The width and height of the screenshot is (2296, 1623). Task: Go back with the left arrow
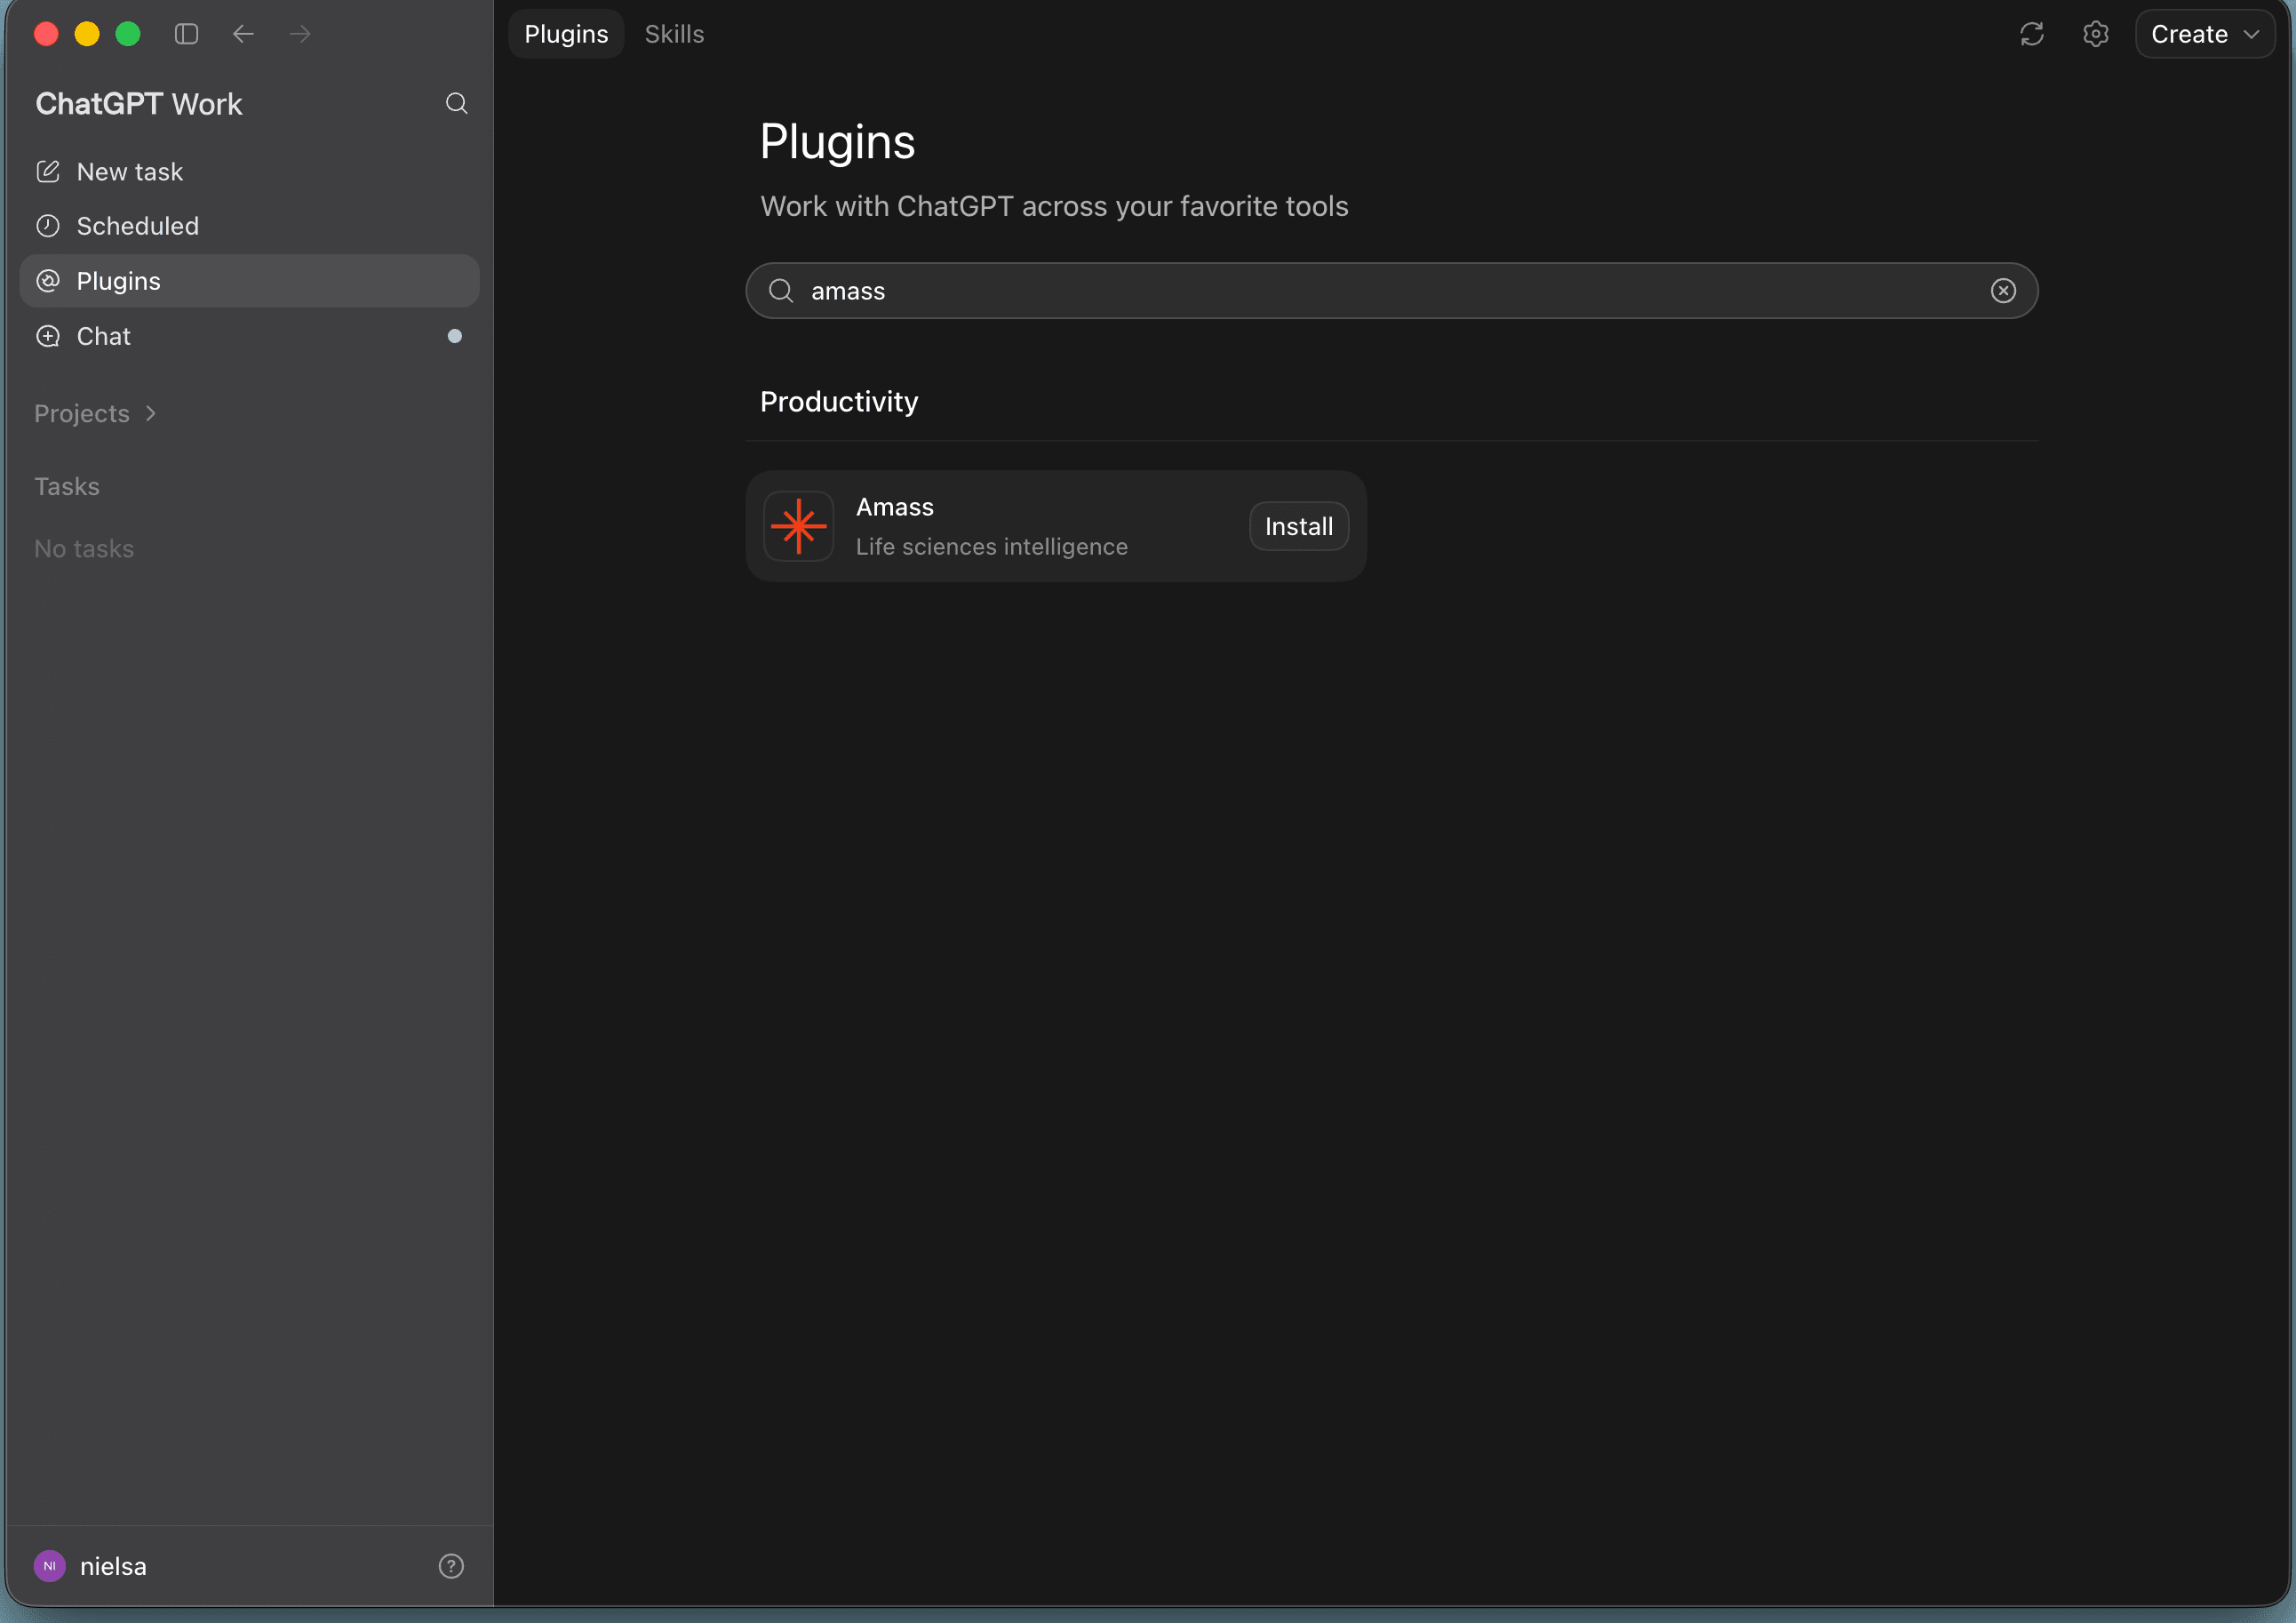[x=243, y=34]
